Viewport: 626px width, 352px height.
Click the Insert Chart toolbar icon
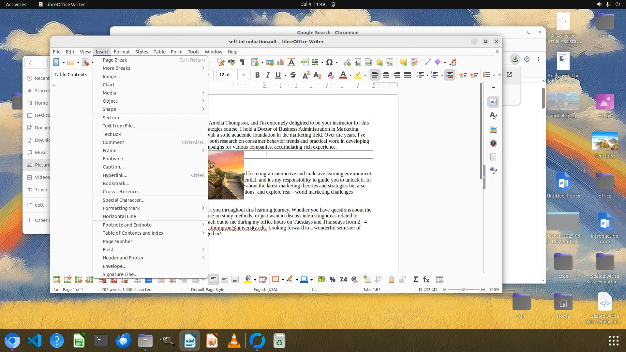280,62
